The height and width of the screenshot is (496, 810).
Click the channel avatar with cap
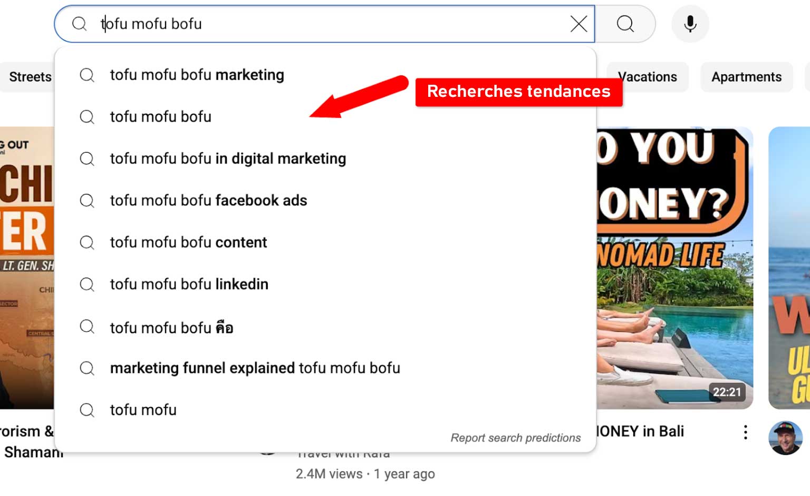coord(785,438)
